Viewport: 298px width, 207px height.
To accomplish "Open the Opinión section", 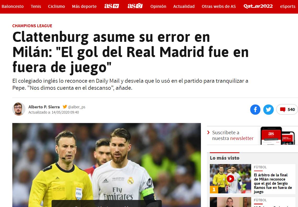I will [x=158, y=7].
